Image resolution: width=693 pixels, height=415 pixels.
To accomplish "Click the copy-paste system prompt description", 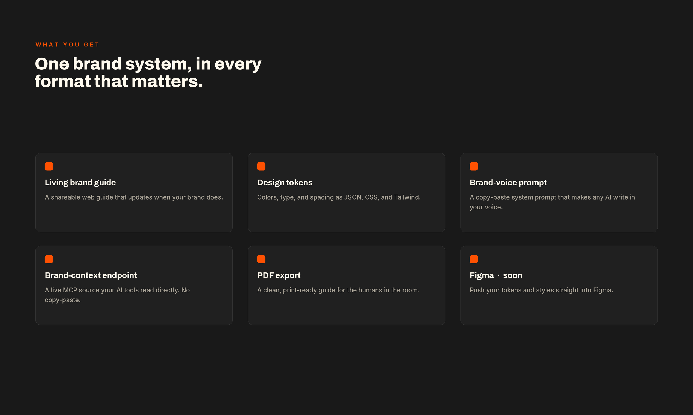I will [x=552, y=202].
